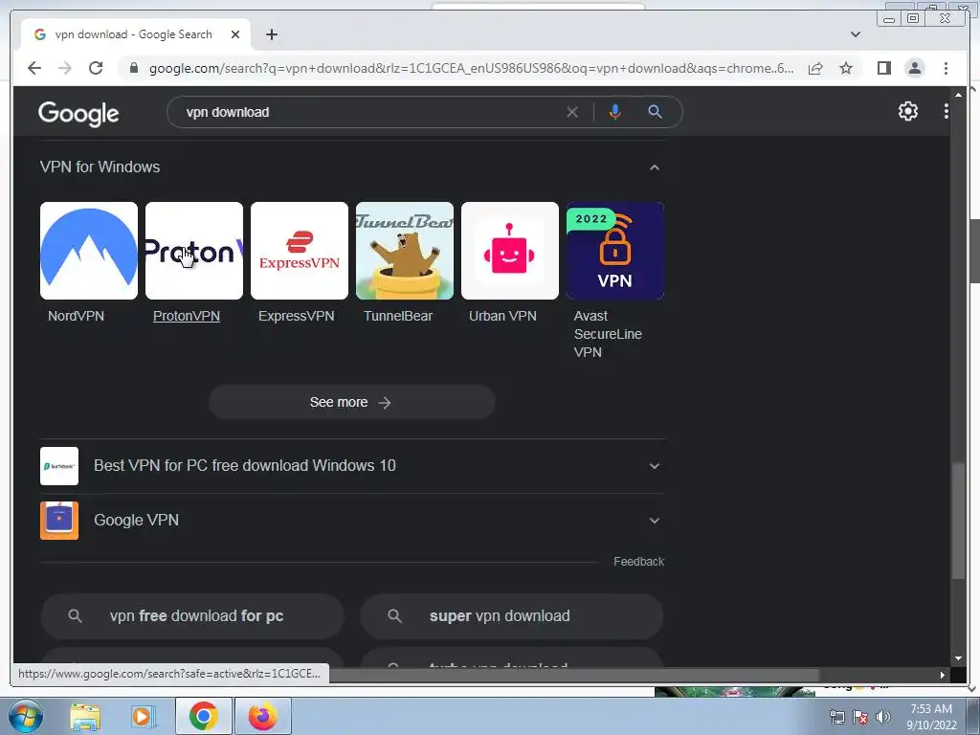Image resolution: width=980 pixels, height=735 pixels.
Task: Collapse the VPN for Windows section
Action: click(x=654, y=167)
